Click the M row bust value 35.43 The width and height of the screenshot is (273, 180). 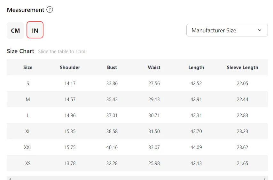112,99
